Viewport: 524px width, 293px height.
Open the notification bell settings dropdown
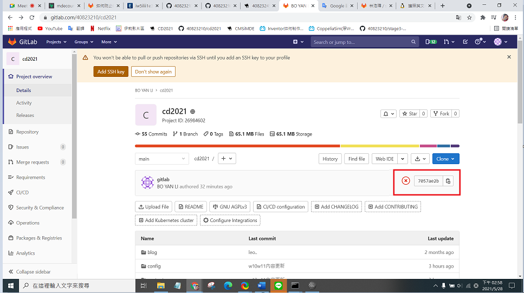[389, 114]
